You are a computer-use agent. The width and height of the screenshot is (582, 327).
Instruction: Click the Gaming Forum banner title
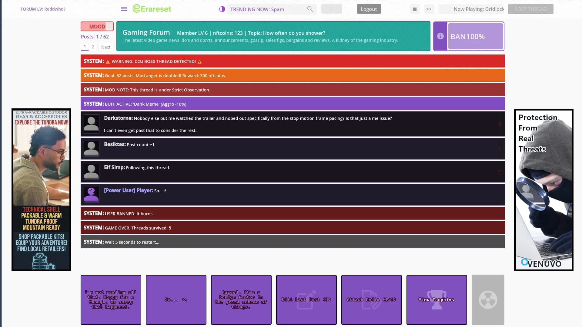(x=146, y=32)
